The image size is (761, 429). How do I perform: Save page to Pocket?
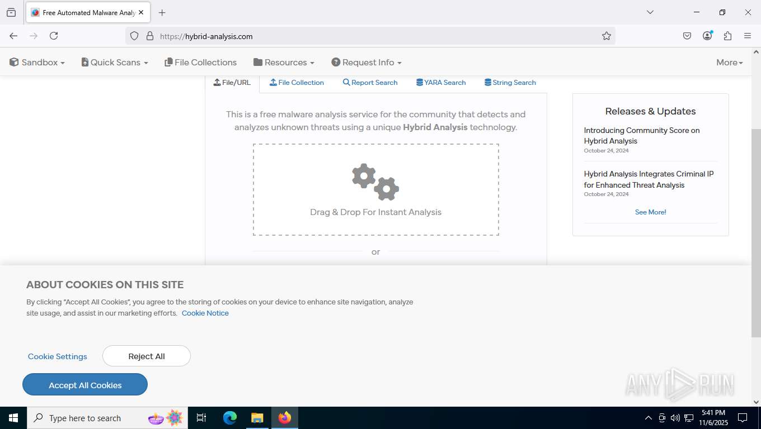click(687, 36)
